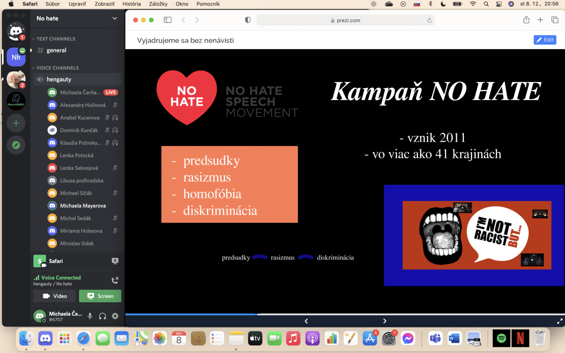Reload the prezi.com page

(429, 20)
